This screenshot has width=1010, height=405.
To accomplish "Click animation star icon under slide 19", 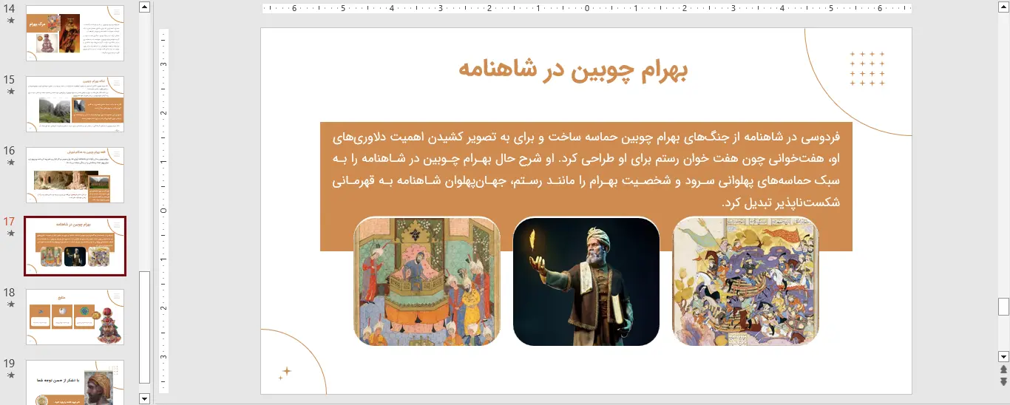I will click(10, 375).
